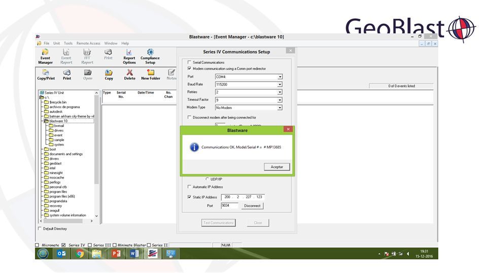The image size is (487, 273).
Task: Open PowerPoint from the taskbar
Action: pos(116,253)
